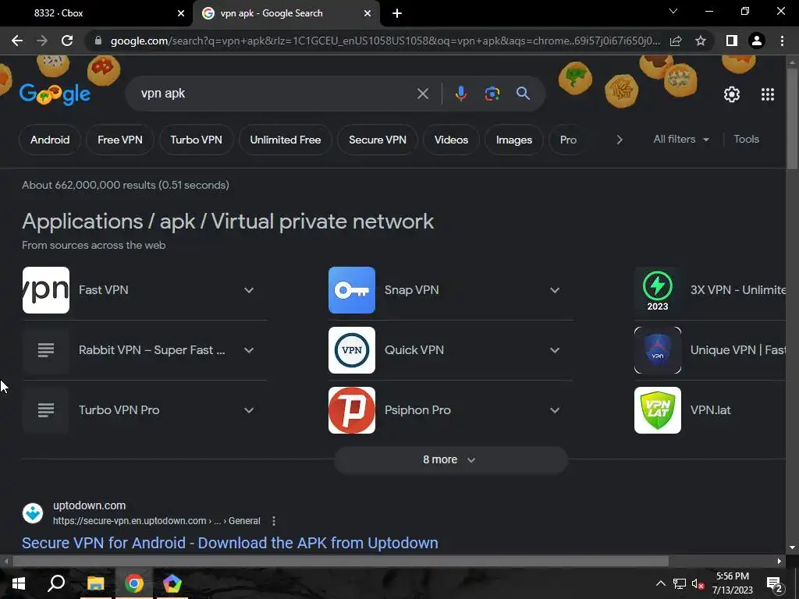The width and height of the screenshot is (799, 599).
Task: Submit search with magnifier icon
Action: click(x=523, y=94)
